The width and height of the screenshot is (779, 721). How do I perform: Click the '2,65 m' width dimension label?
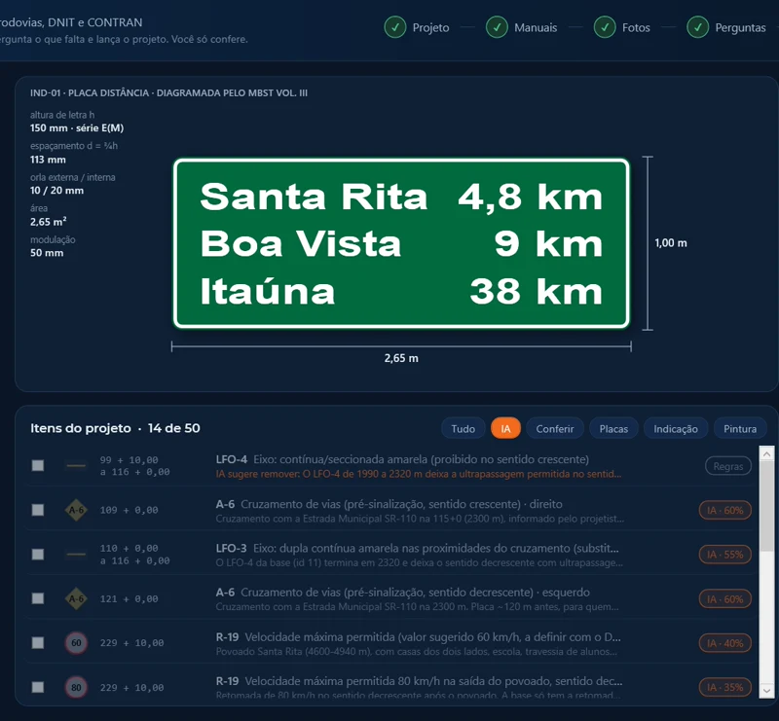(x=401, y=358)
